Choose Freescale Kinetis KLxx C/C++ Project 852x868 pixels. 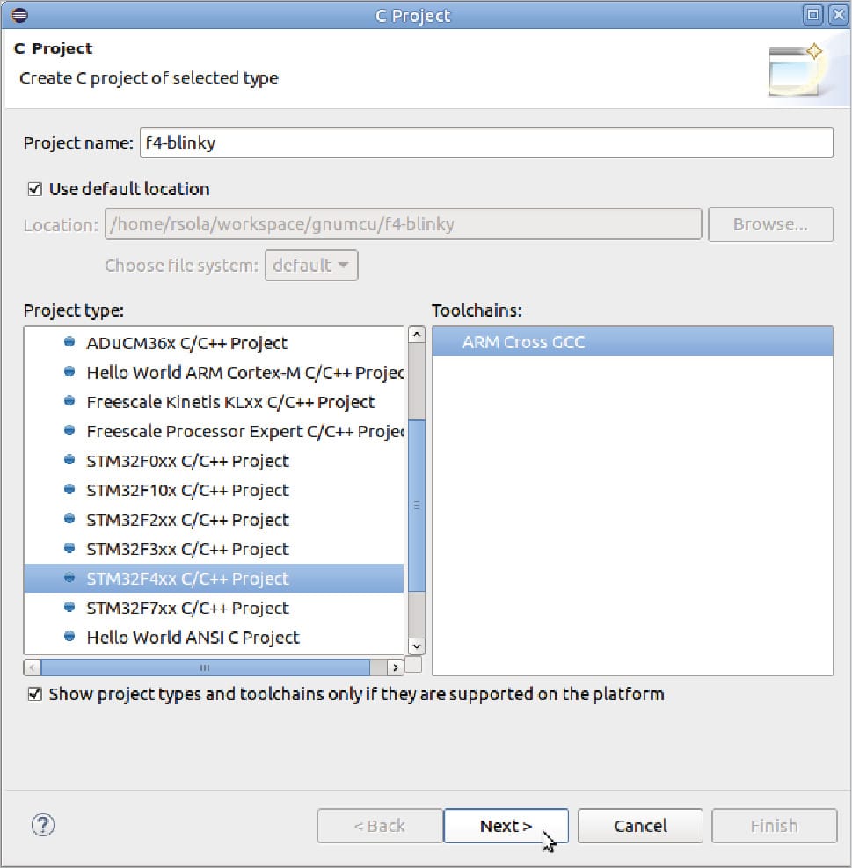coord(215,402)
